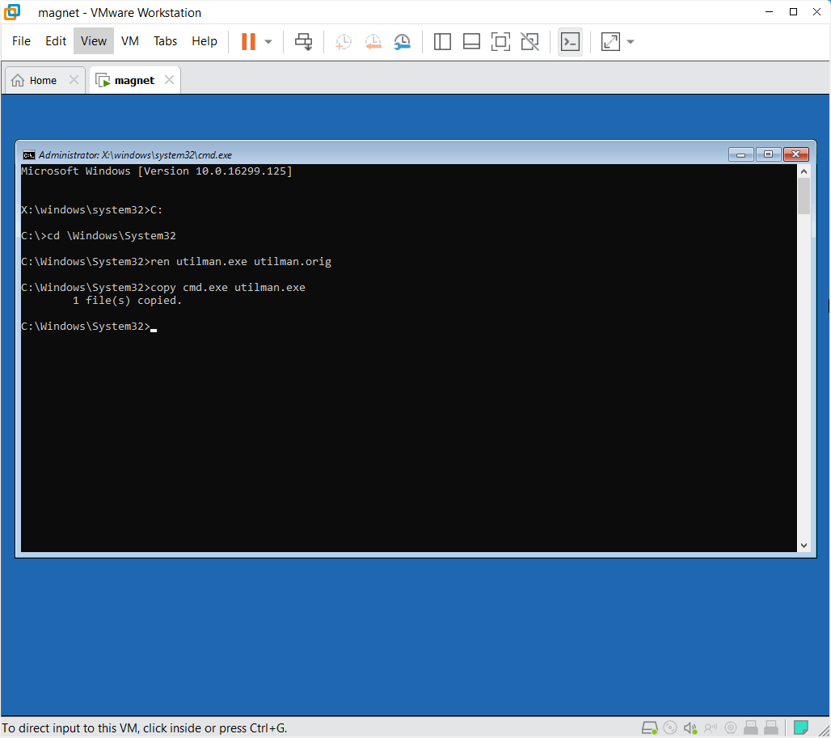The image size is (831, 738).
Task: Click the 'X:\windows\system32>C:' line
Action: pos(91,210)
